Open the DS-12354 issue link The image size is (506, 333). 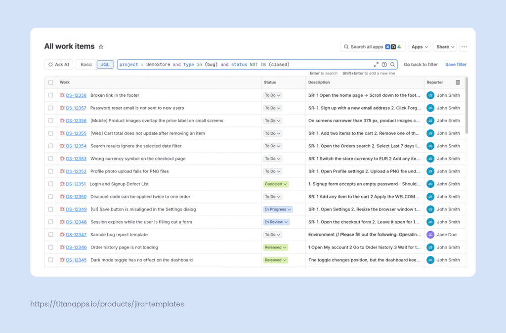[x=76, y=146]
